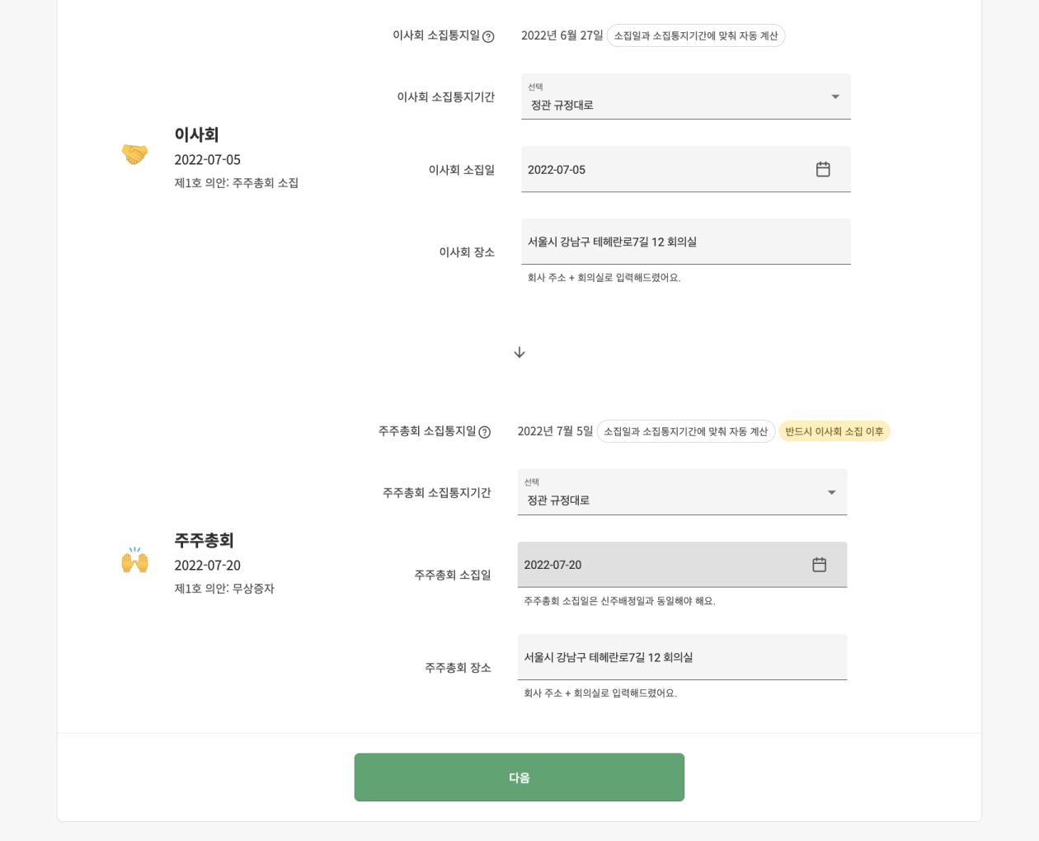This screenshot has height=841, width=1039.
Task: Click the 이사회 소집일 date field
Action: click(660, 170)
